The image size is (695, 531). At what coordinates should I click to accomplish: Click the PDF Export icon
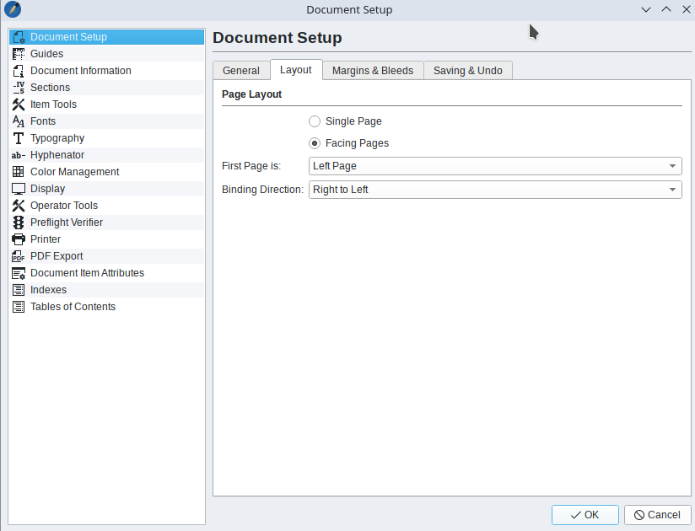pos(19,256)
